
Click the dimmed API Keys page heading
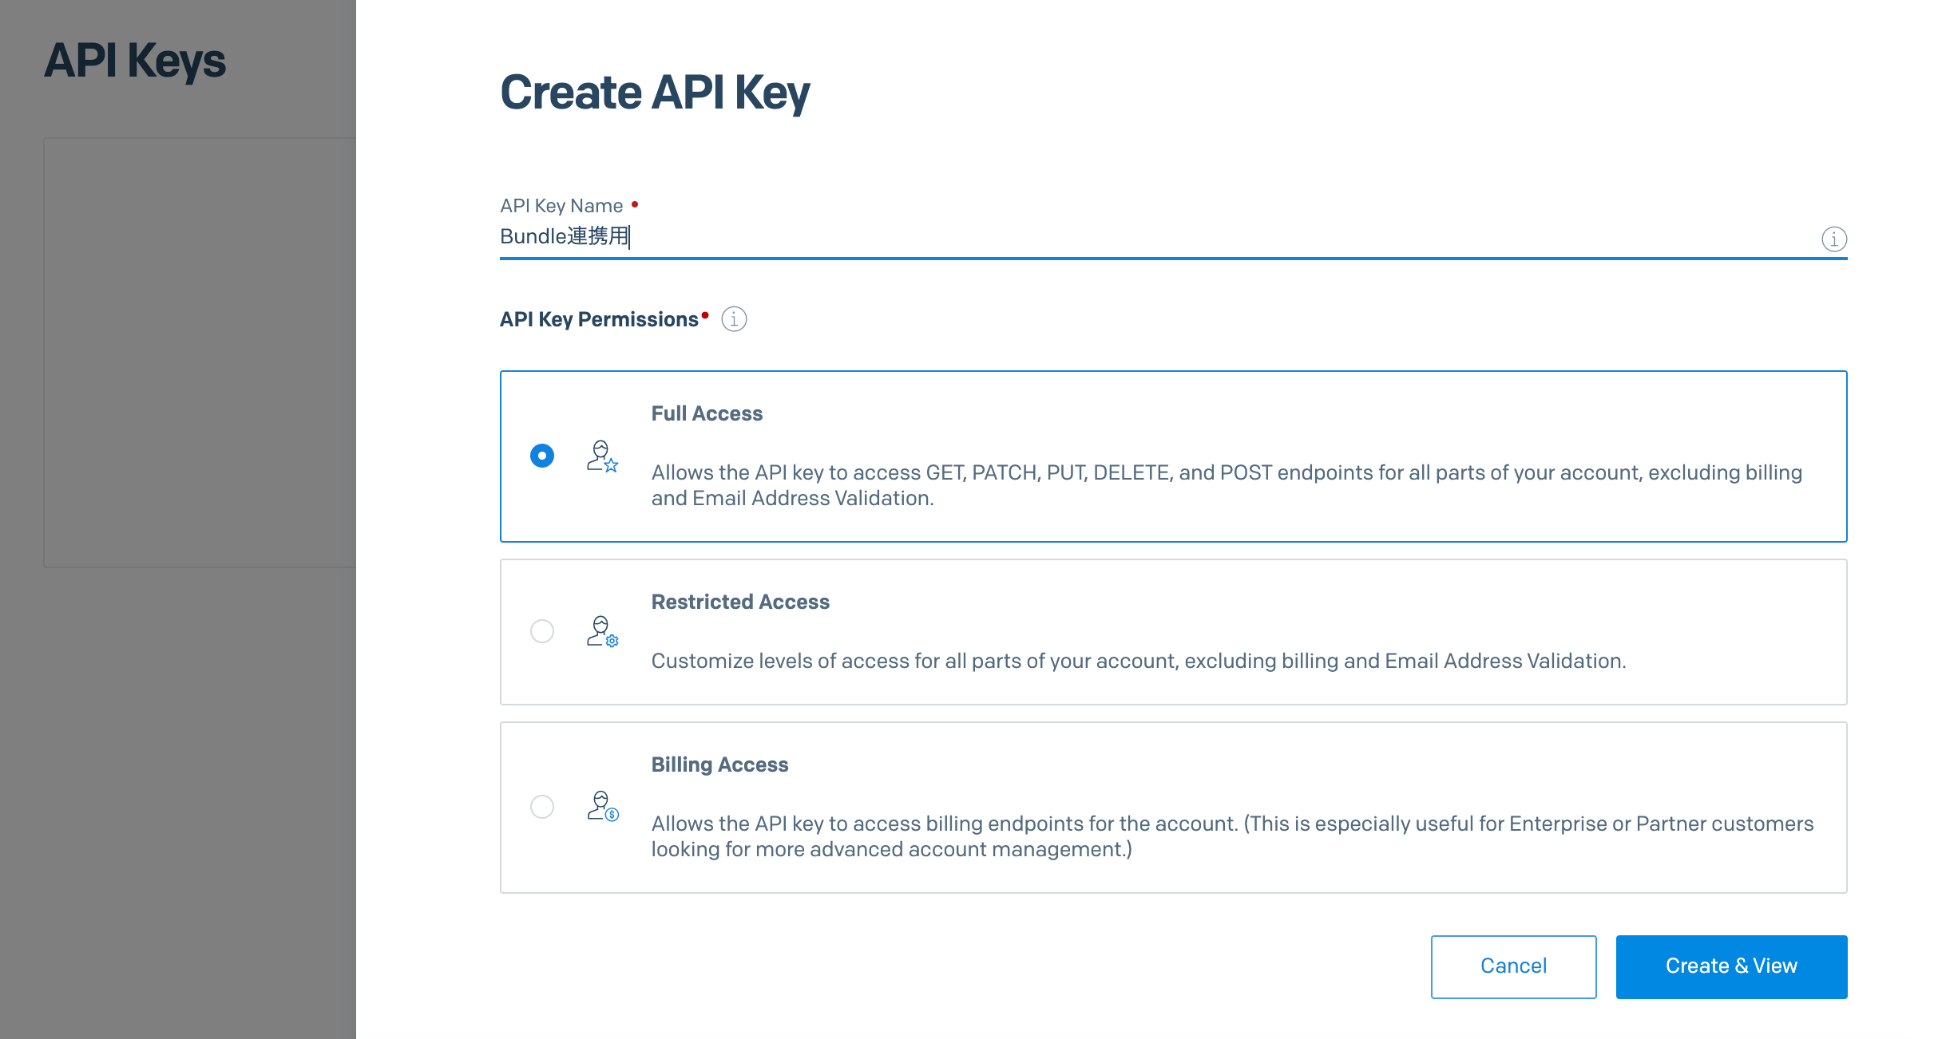[x=135, y=61]
